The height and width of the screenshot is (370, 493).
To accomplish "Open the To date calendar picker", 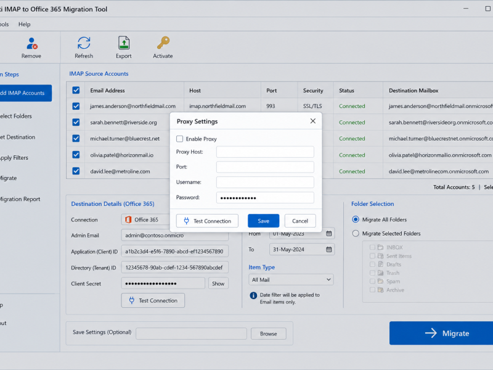I will click(x=329, y=250).
